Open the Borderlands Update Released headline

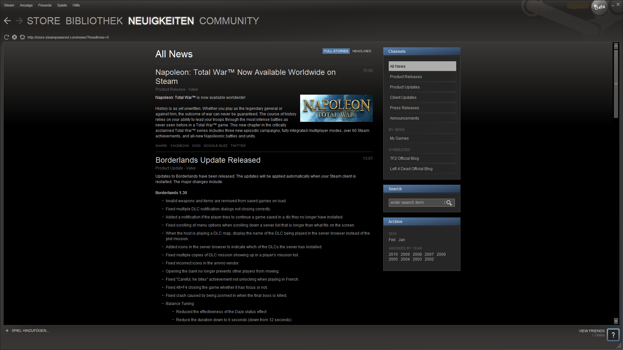click(x=208, y=160)
